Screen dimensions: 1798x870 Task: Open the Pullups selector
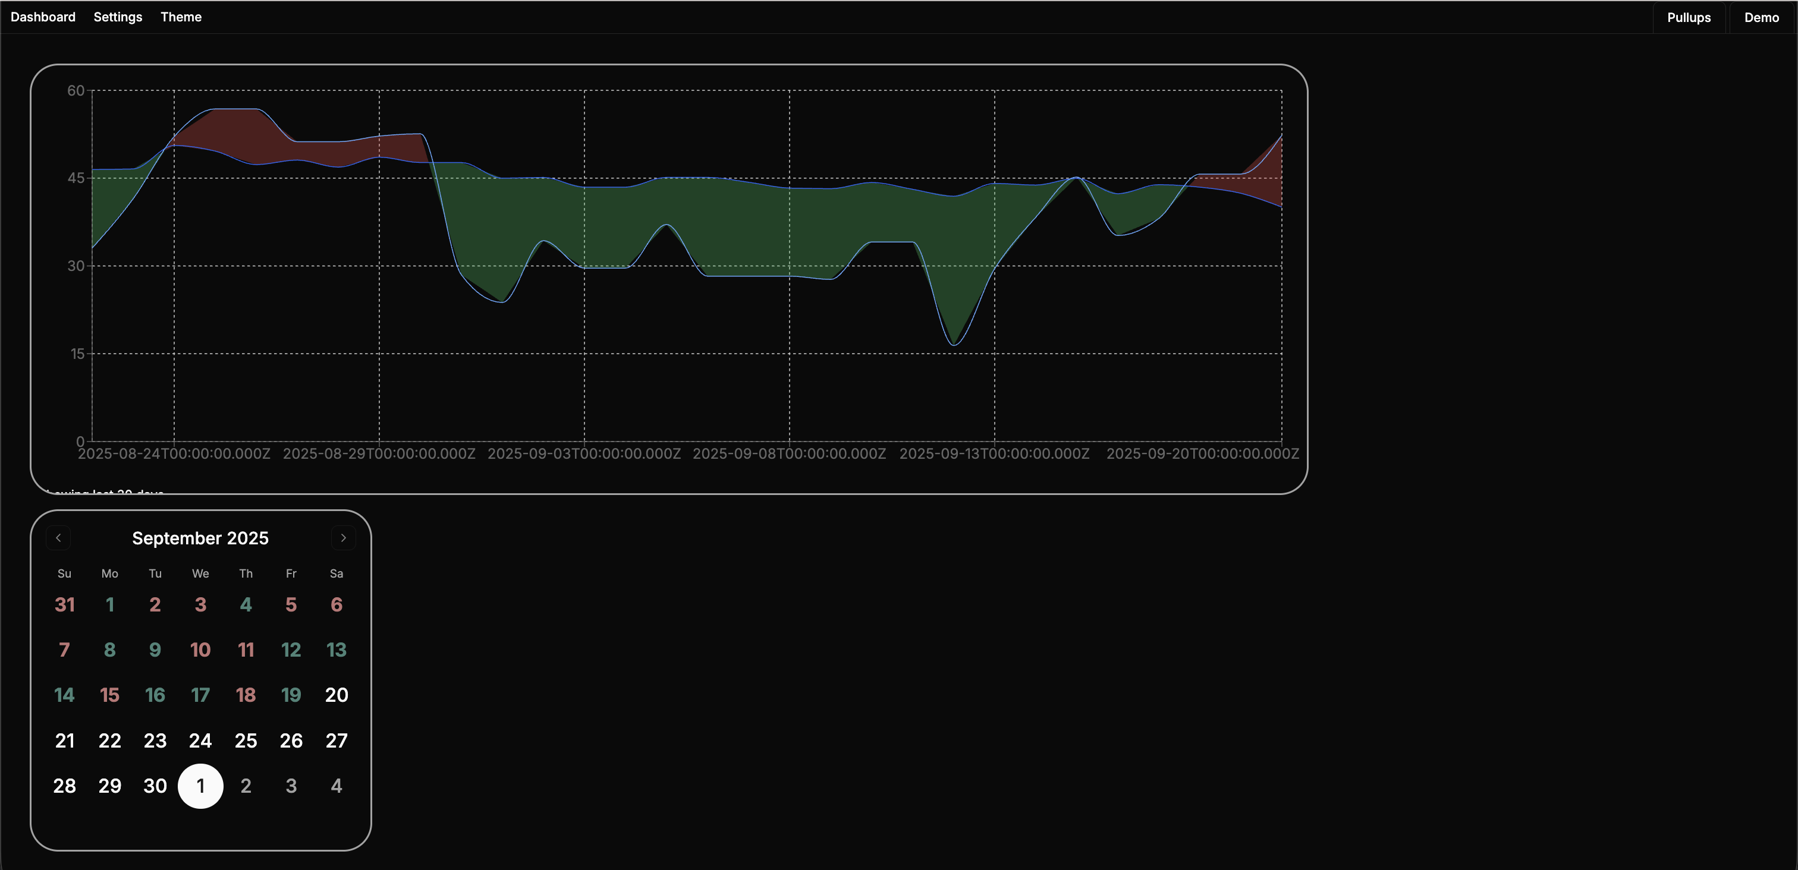click(1689, 17)
